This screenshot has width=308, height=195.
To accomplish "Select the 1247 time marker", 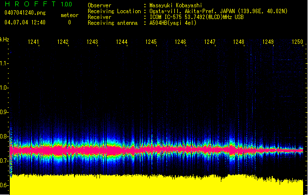I will (x=210, y=42).
